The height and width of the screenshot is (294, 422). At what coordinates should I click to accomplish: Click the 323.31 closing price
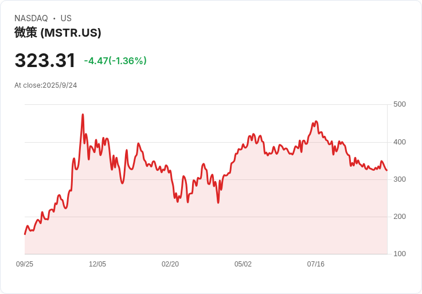tap(45, 61)
